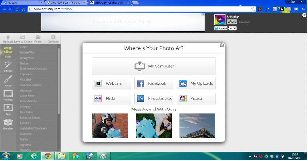This screenshot has width=308, height=161.
Task: Open Internet Explorer from the taskbar
Action: [x=34, y=156]
